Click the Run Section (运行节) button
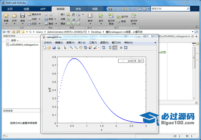Image resolution: width=201 pixels, height=140 pixels. click(123, 17)
